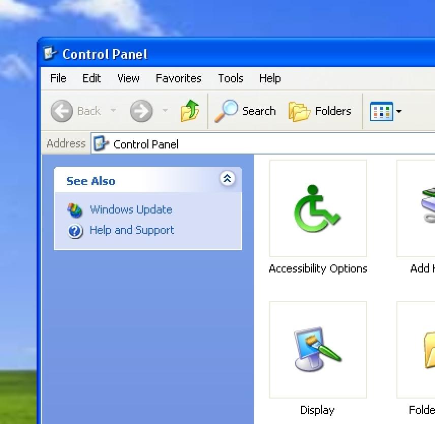Viewport: 435px width, 424px height.
Task: Open Help and Support
Action: [131, 230]
